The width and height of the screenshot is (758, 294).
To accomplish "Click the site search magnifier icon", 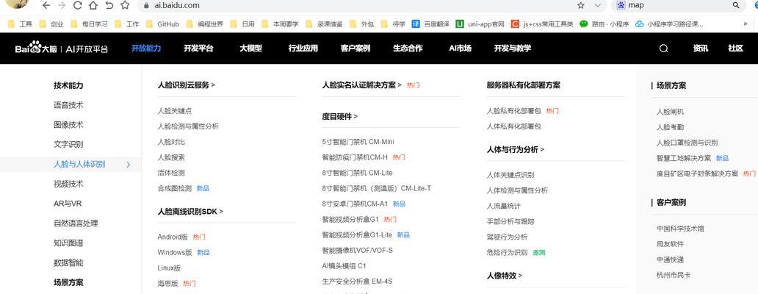I will [x=664, y=49].
